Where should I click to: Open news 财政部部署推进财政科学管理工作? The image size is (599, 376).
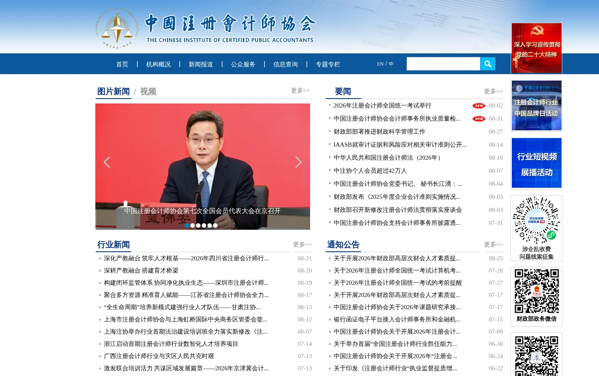tap(379, 132)
